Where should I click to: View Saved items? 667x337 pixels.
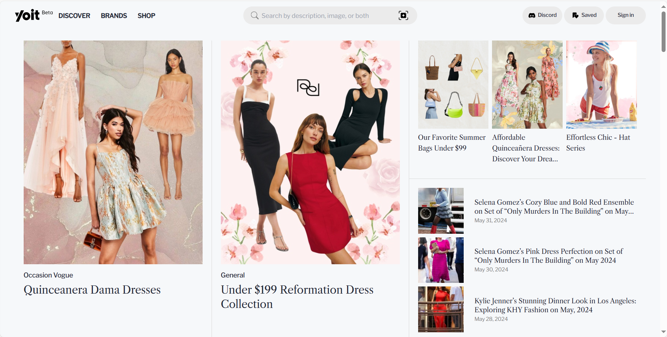[584, 15]
